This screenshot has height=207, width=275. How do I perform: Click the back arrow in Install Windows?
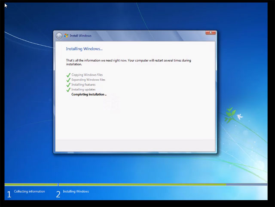(x=59, y=36)
